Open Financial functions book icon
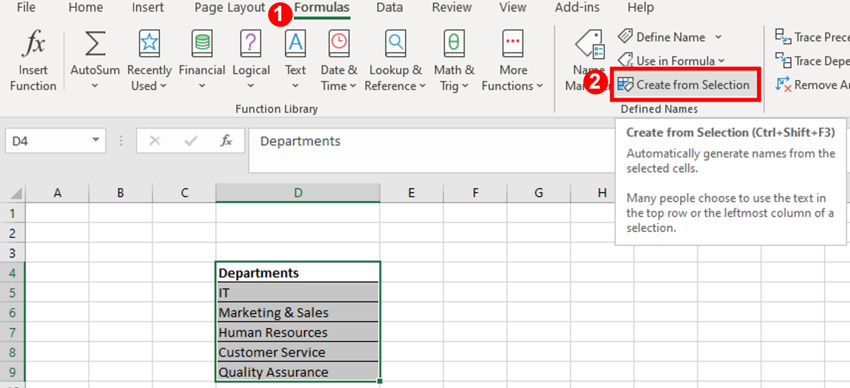 (202, 44)
